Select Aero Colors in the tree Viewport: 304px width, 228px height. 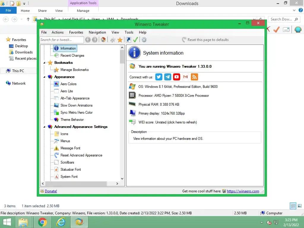69,84
